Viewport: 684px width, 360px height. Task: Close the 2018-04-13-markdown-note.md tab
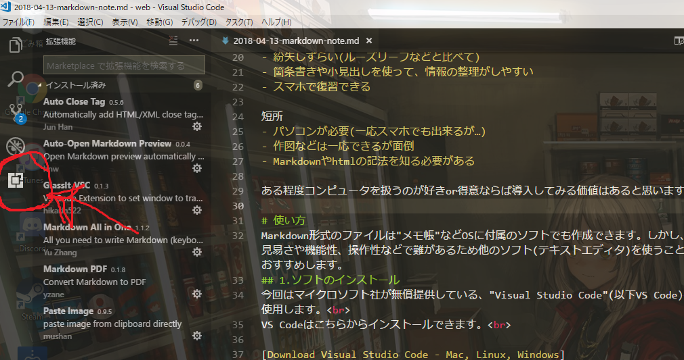click(x=369, y=41)
